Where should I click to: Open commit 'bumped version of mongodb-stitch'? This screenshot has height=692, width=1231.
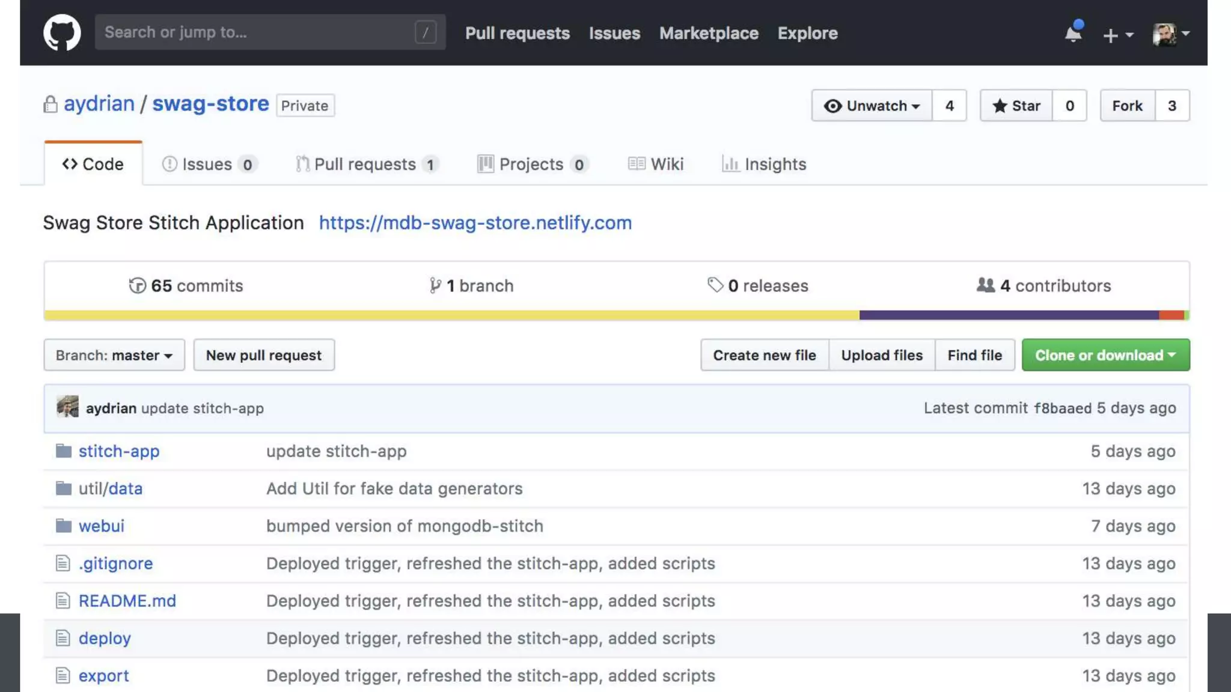pyautogui.click(x=405, y=526)
